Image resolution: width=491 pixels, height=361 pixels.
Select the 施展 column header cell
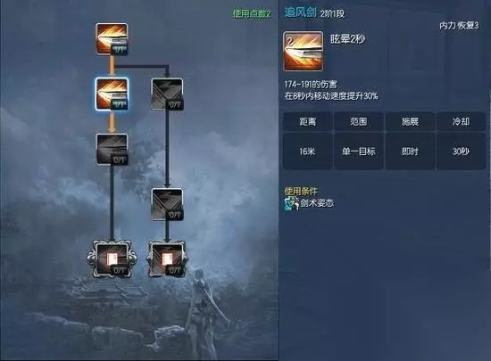(410, 121)
